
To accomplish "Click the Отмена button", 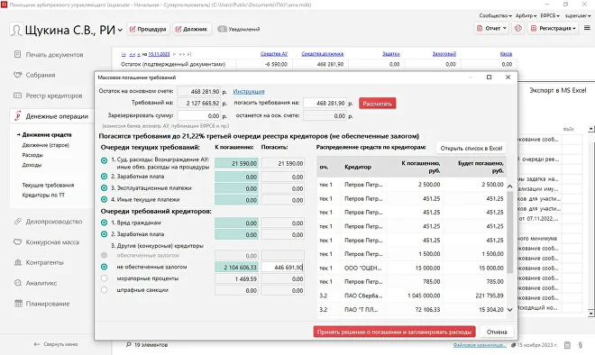I will pos(497,332).
